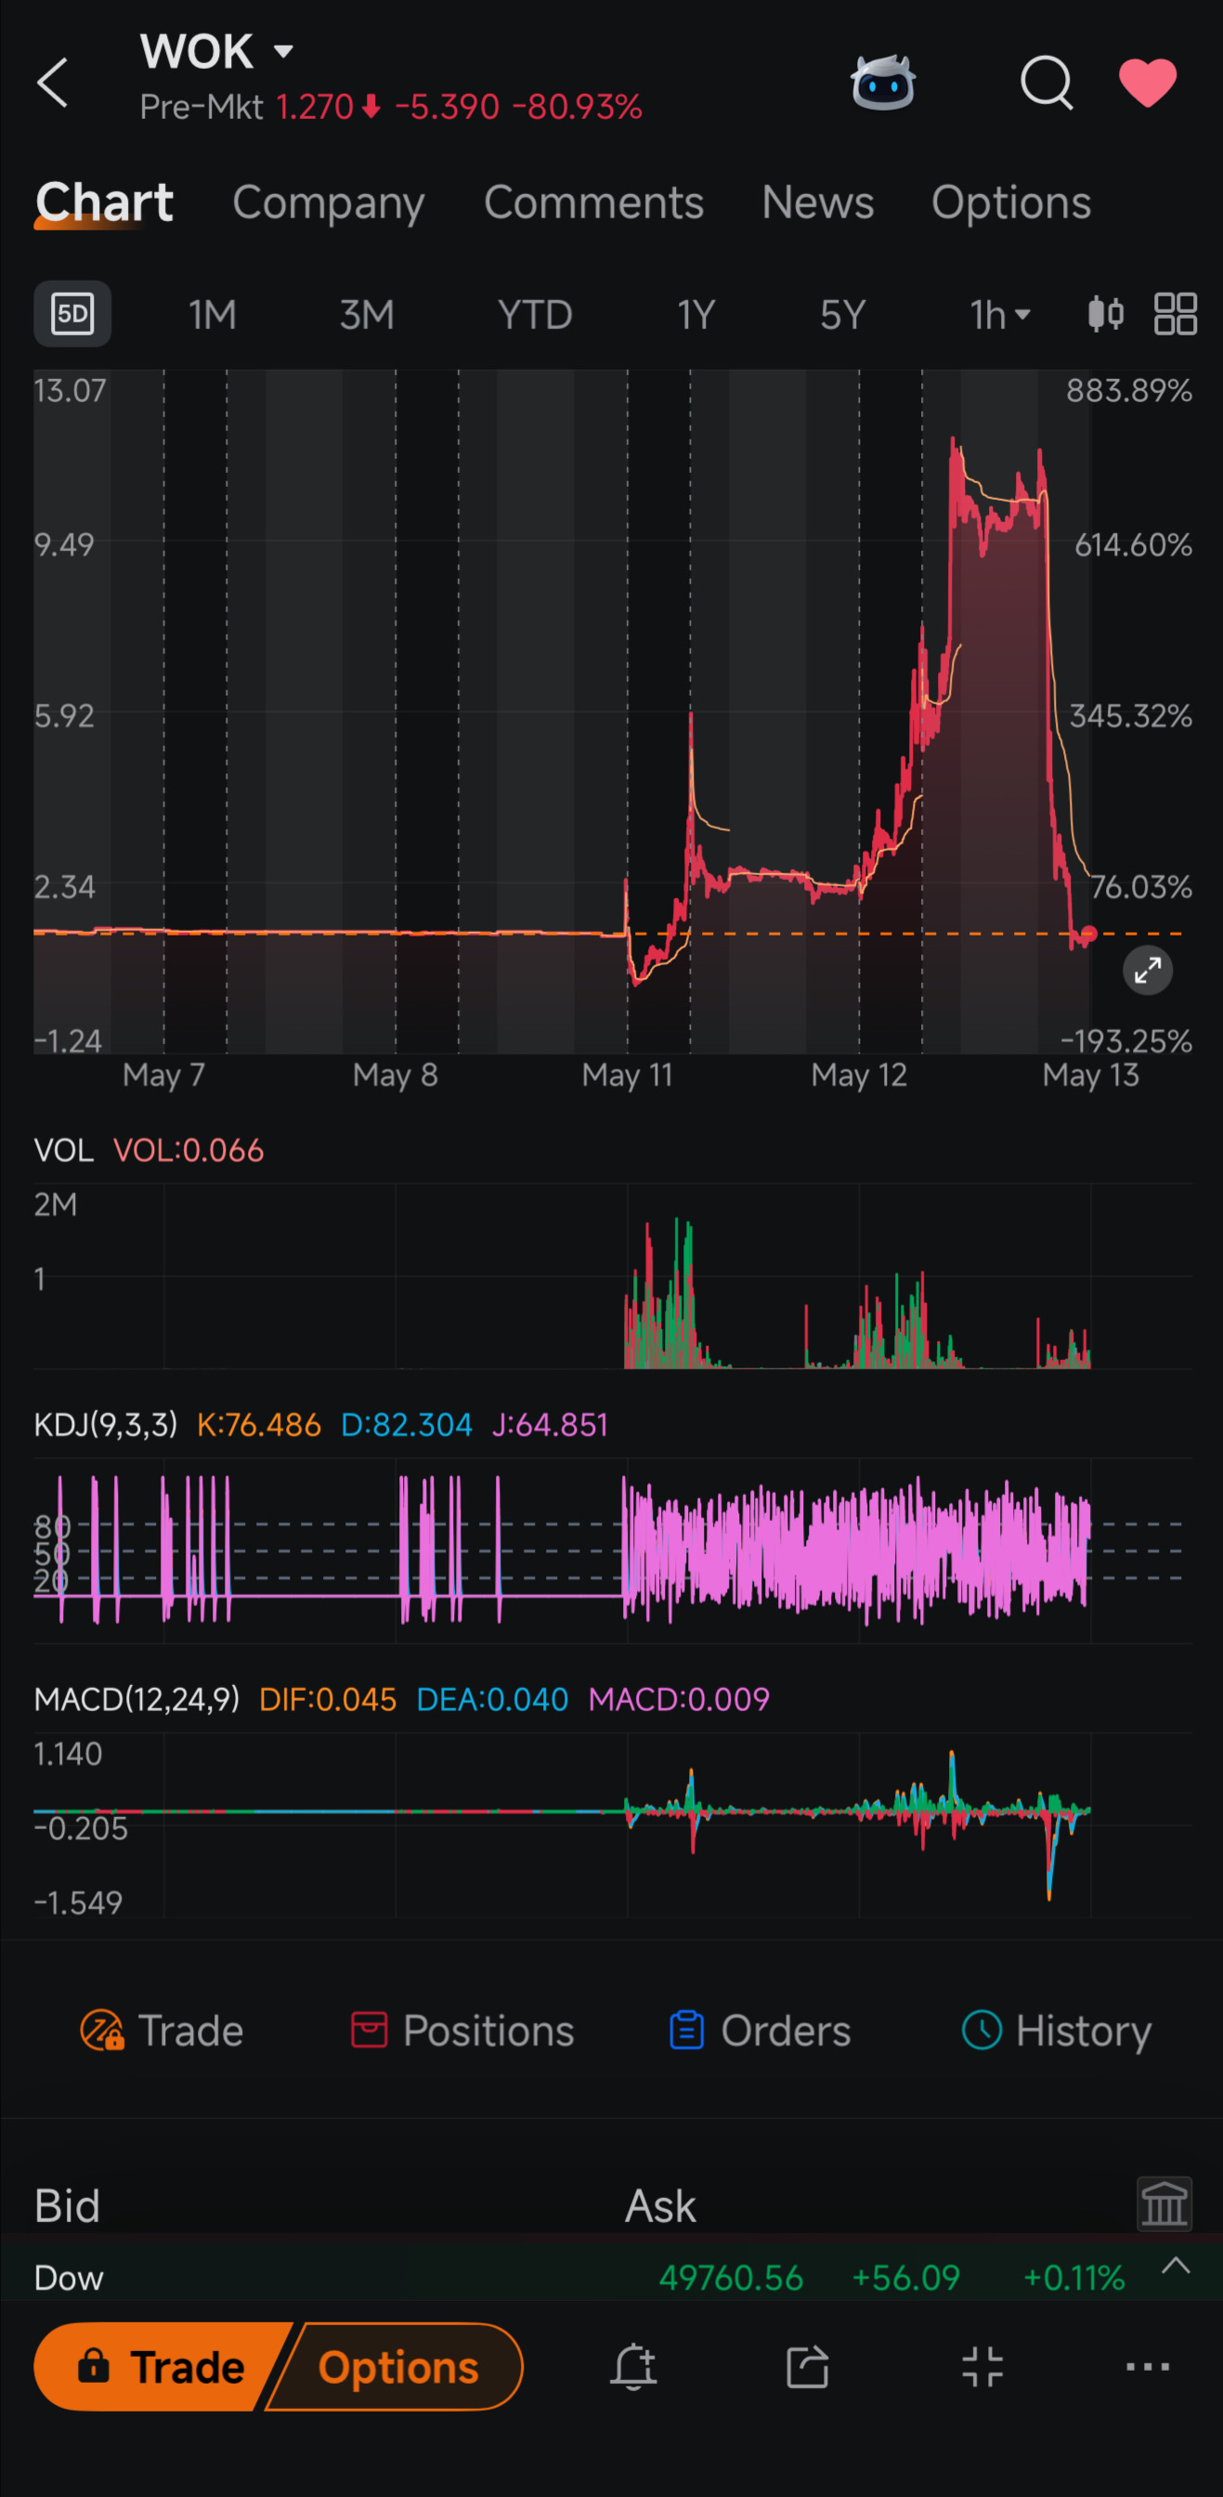This screenshot has width=1223, height=2497.
Task: Open Orders shortcut
Action: (x=759, y=2031)
